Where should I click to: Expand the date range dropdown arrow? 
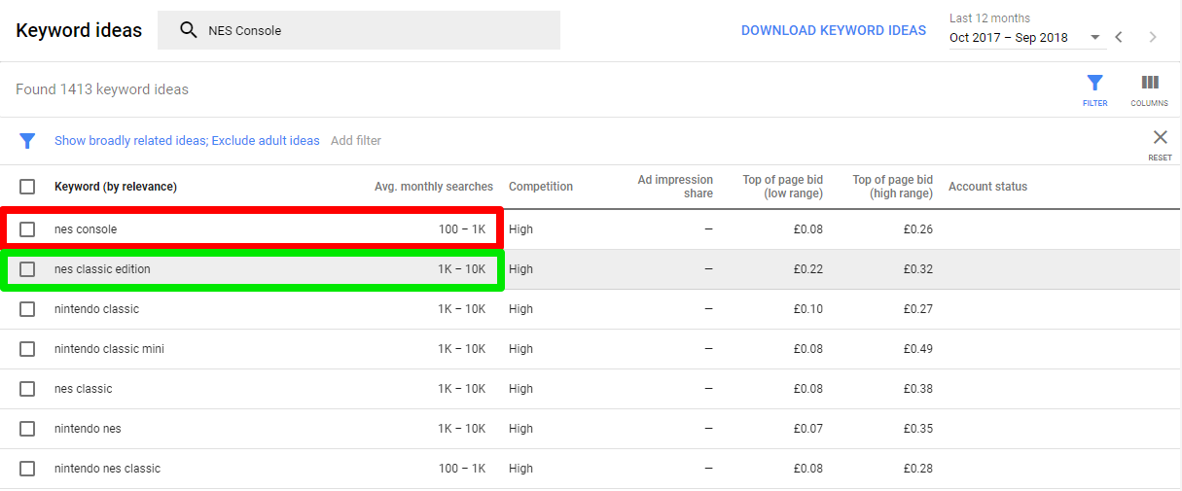click(1095, 38)
